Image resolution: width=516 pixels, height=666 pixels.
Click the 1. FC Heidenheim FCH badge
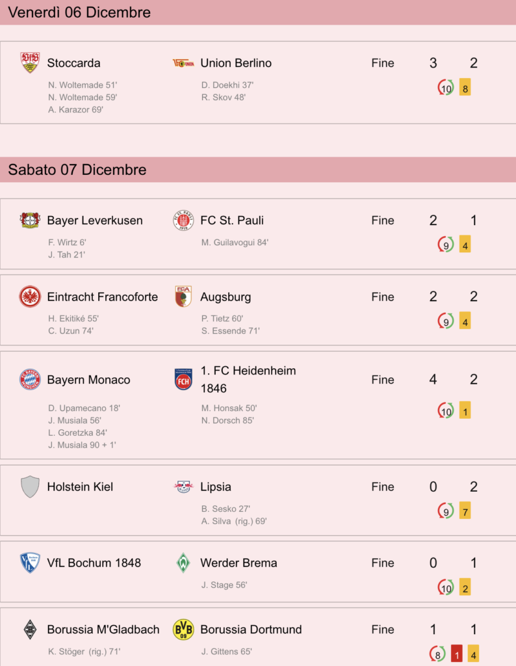click(183, 379)
